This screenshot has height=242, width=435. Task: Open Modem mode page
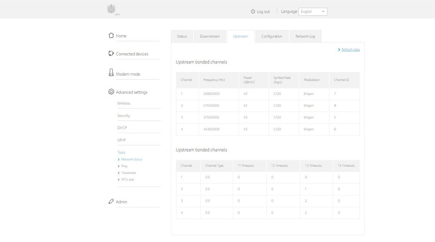(128, 74)
